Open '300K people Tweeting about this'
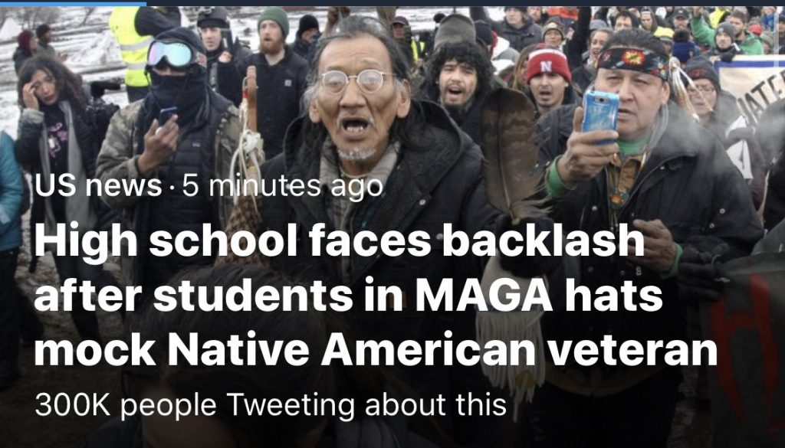This screenshot has height=448, width=785. click(271, 405)
